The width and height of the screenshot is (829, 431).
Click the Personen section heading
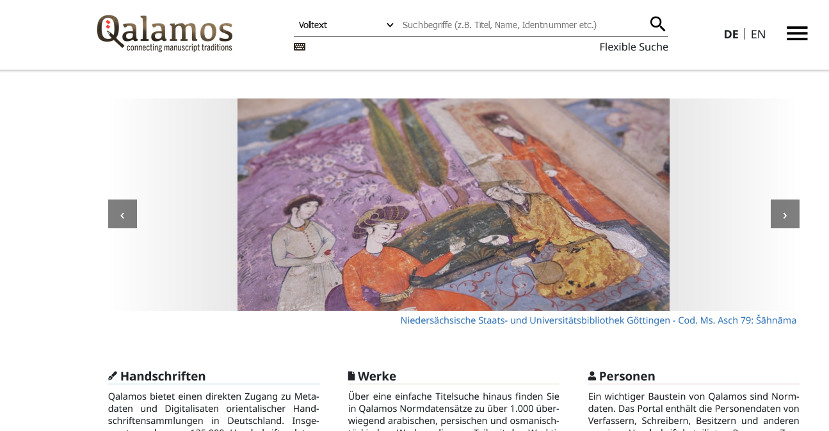click(x=627, y=376)
